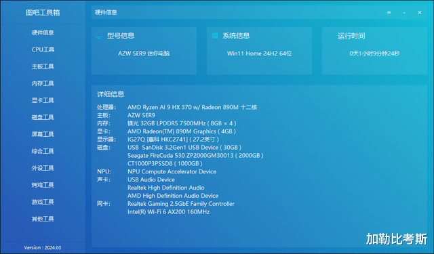This screenshot has height=254, width=434.
Task: Click the AZW SER9 motherboard value
Action: pos(141,115)
